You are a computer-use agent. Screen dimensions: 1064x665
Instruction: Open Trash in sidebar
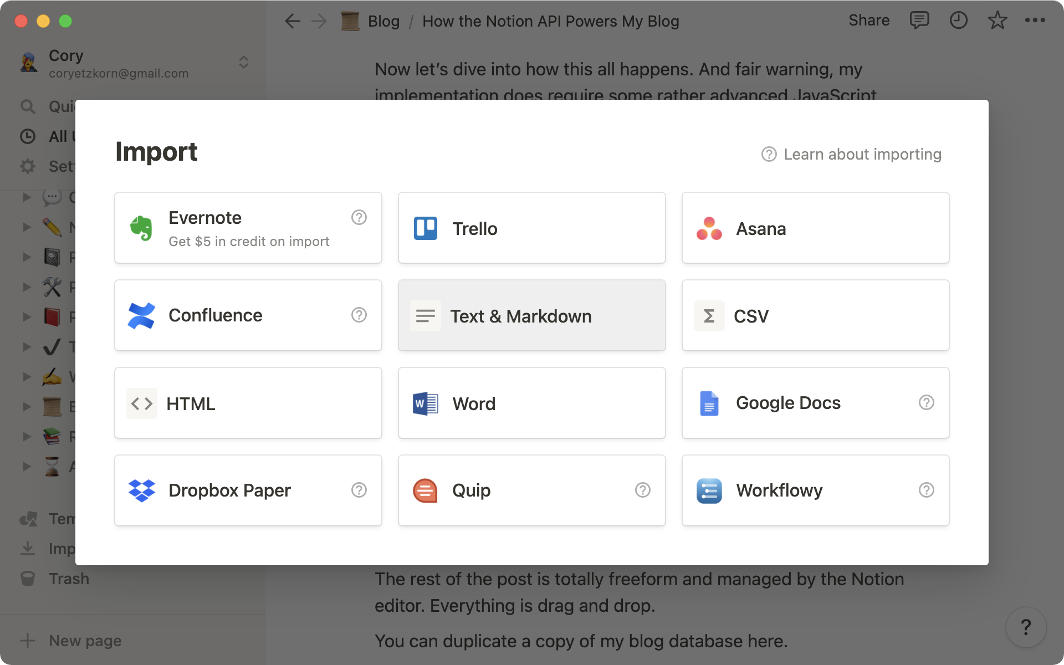pos(54,579)
